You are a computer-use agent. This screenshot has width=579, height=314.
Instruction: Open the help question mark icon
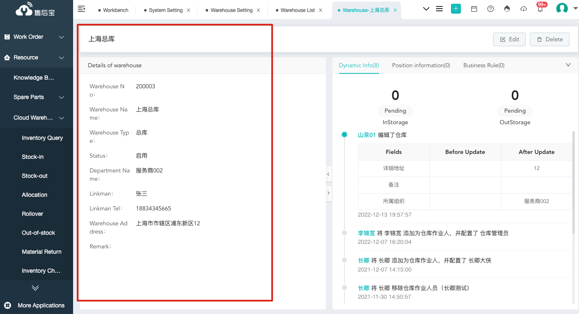491,9
